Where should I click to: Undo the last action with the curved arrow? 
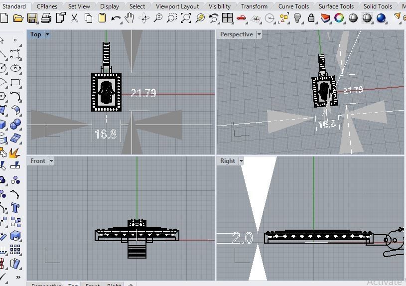(x=116, y=19)
